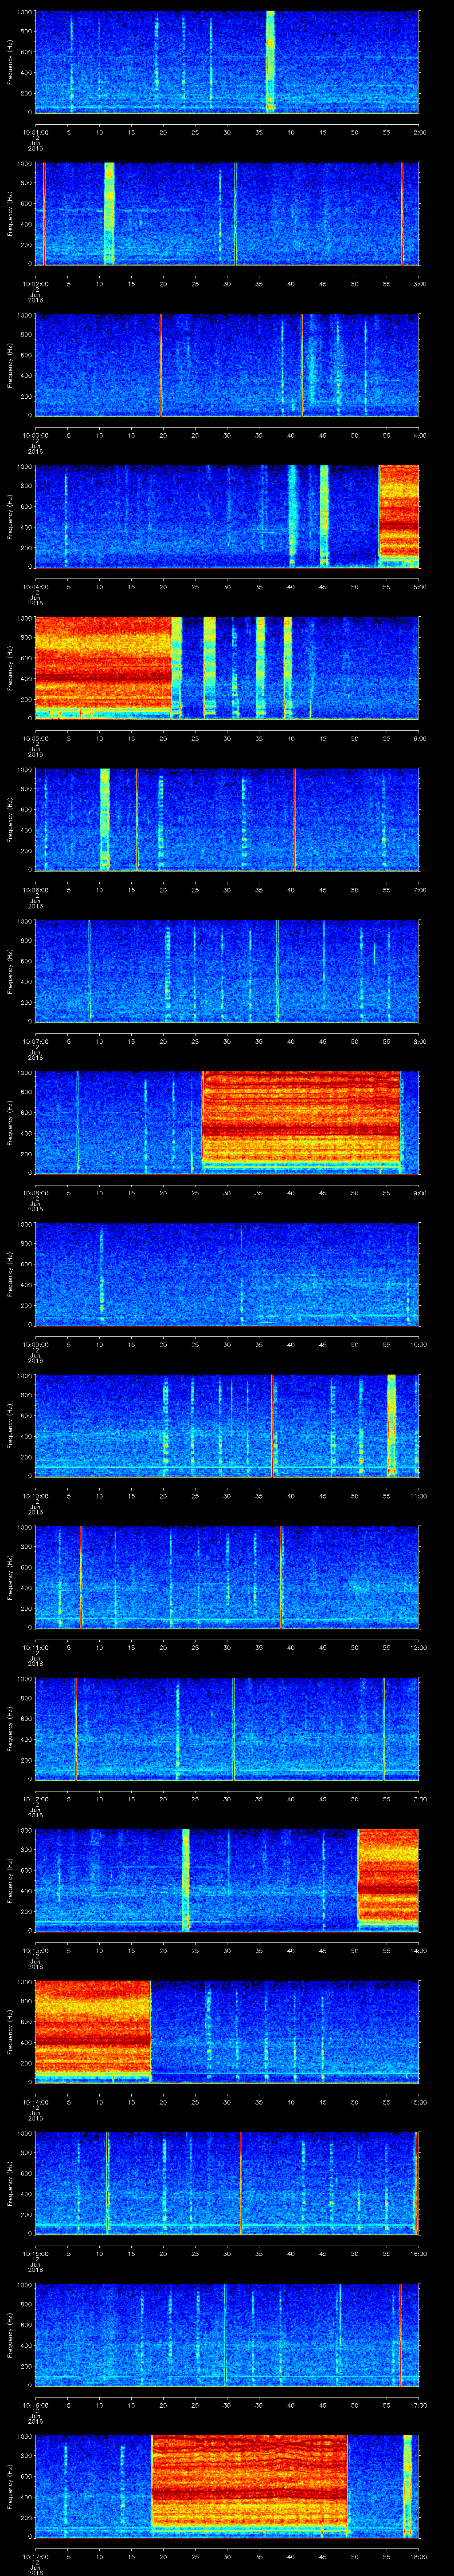The image size is (454, 2576).
Task: Click the 14:00 end-time label
Action: click(418, 1950)
